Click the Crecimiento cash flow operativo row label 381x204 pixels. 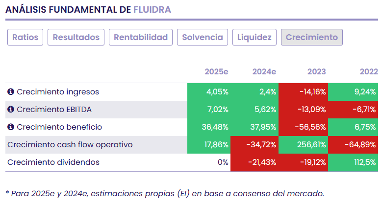click(x=69, y=145)
